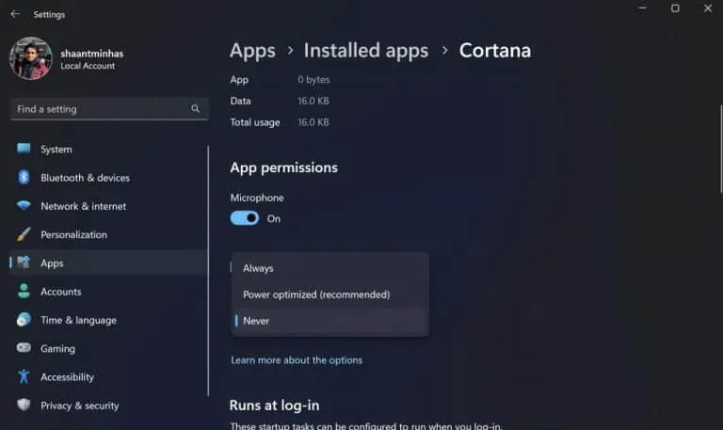
Task: Select the Network & internet wifi icon
Action: pyautogui.click(x=24, y=205)
